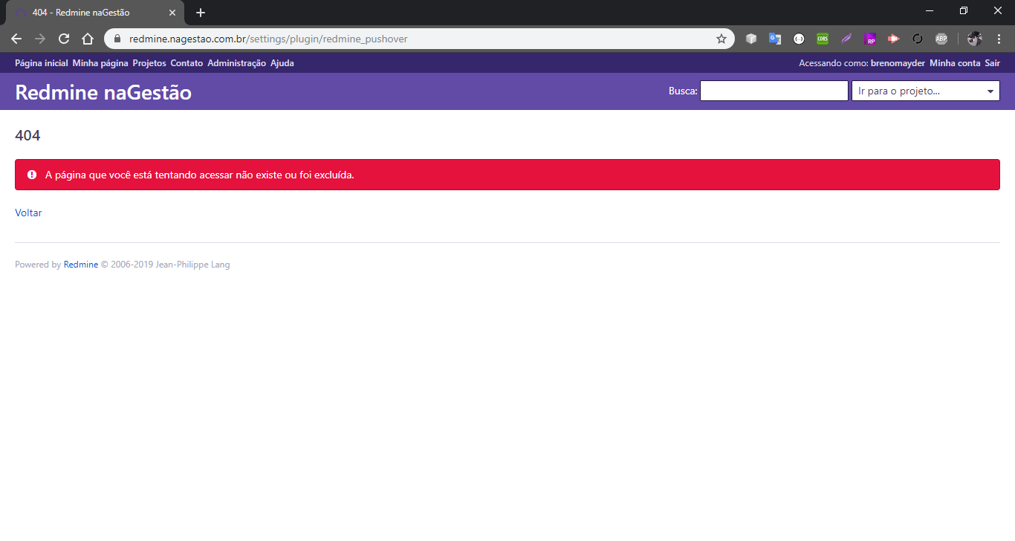Go back with the browser back arrow
1015x541 pixels.
click(16, 39)
